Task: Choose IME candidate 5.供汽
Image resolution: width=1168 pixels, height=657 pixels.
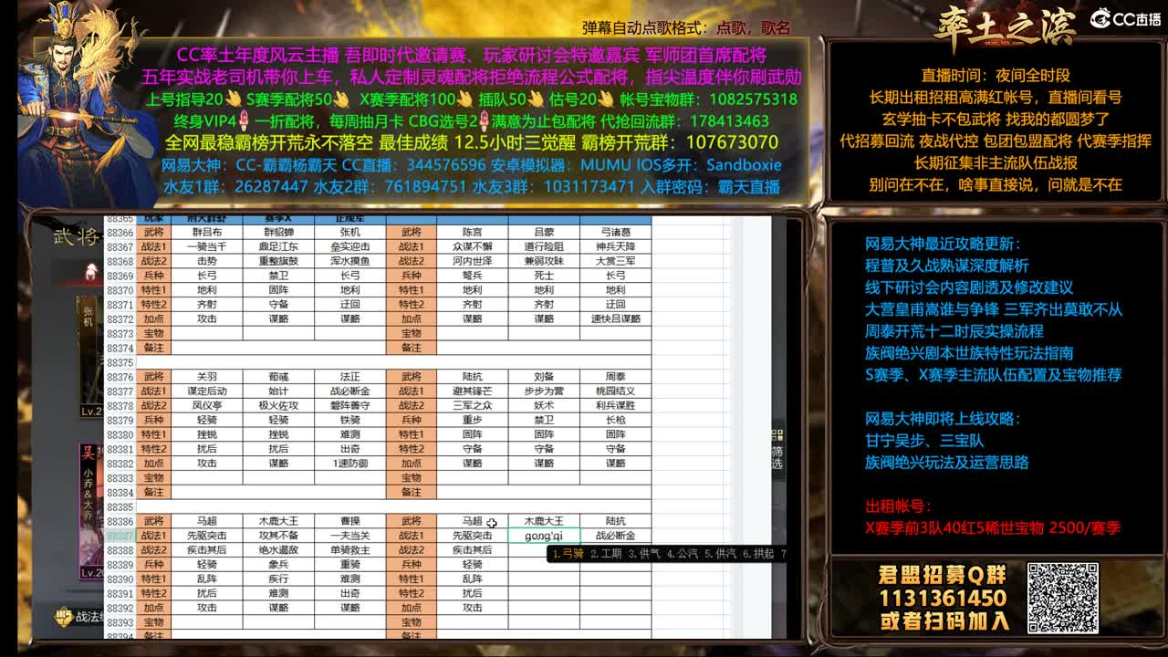Action: [720, 553]
